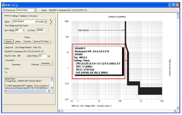Click the Isc Amps input field

(41, 30)
